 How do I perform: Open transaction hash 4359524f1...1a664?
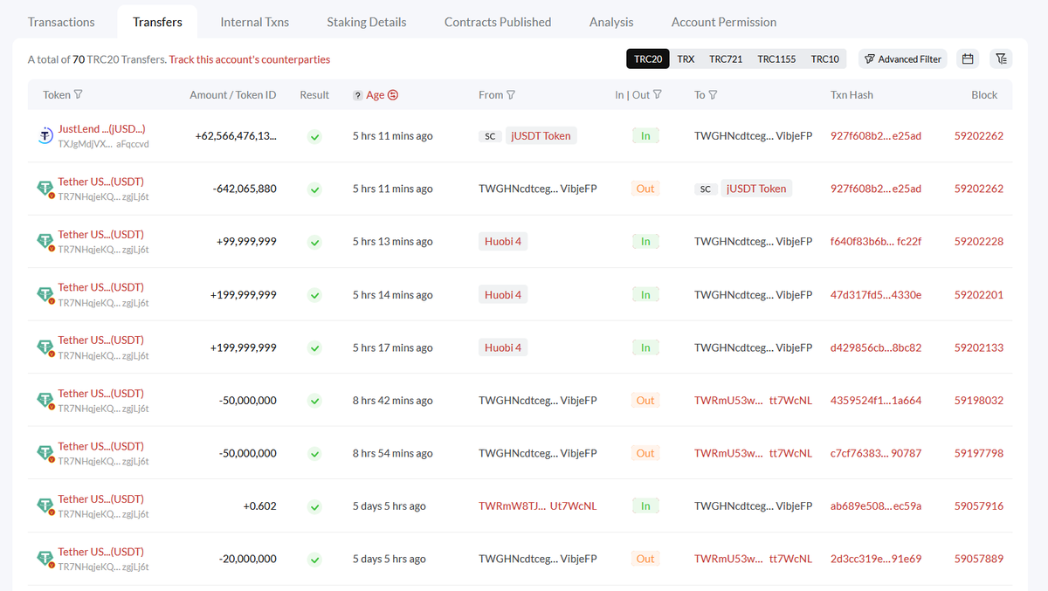click(x=876, y=401)
